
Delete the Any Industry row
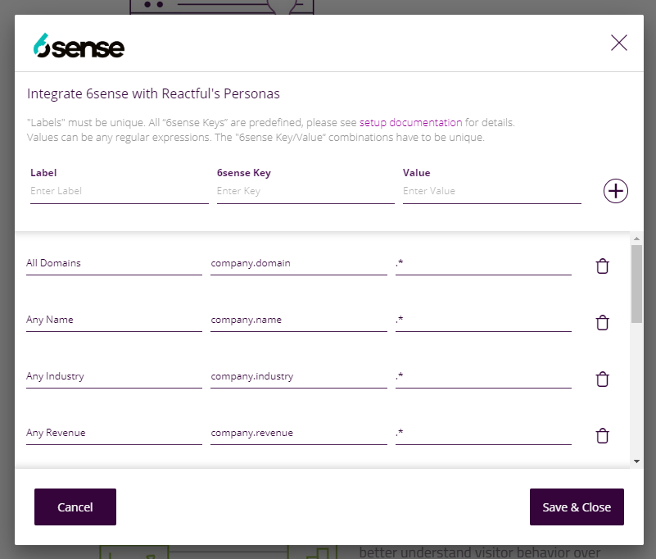602,379
